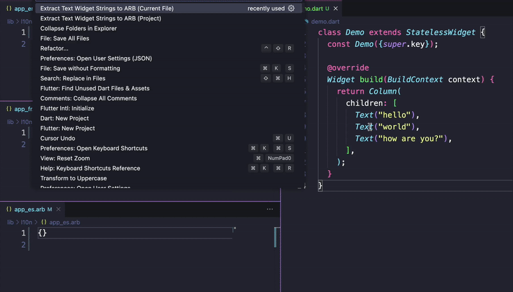Click the JSON braces icon on the app_en tab

point(8,10)
